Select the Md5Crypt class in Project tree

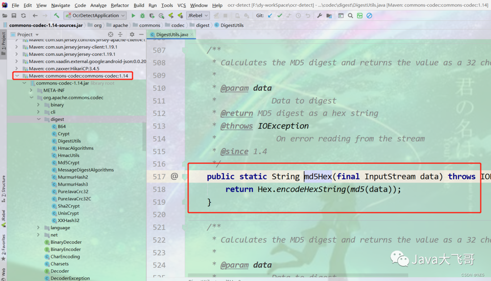[67, 162]
